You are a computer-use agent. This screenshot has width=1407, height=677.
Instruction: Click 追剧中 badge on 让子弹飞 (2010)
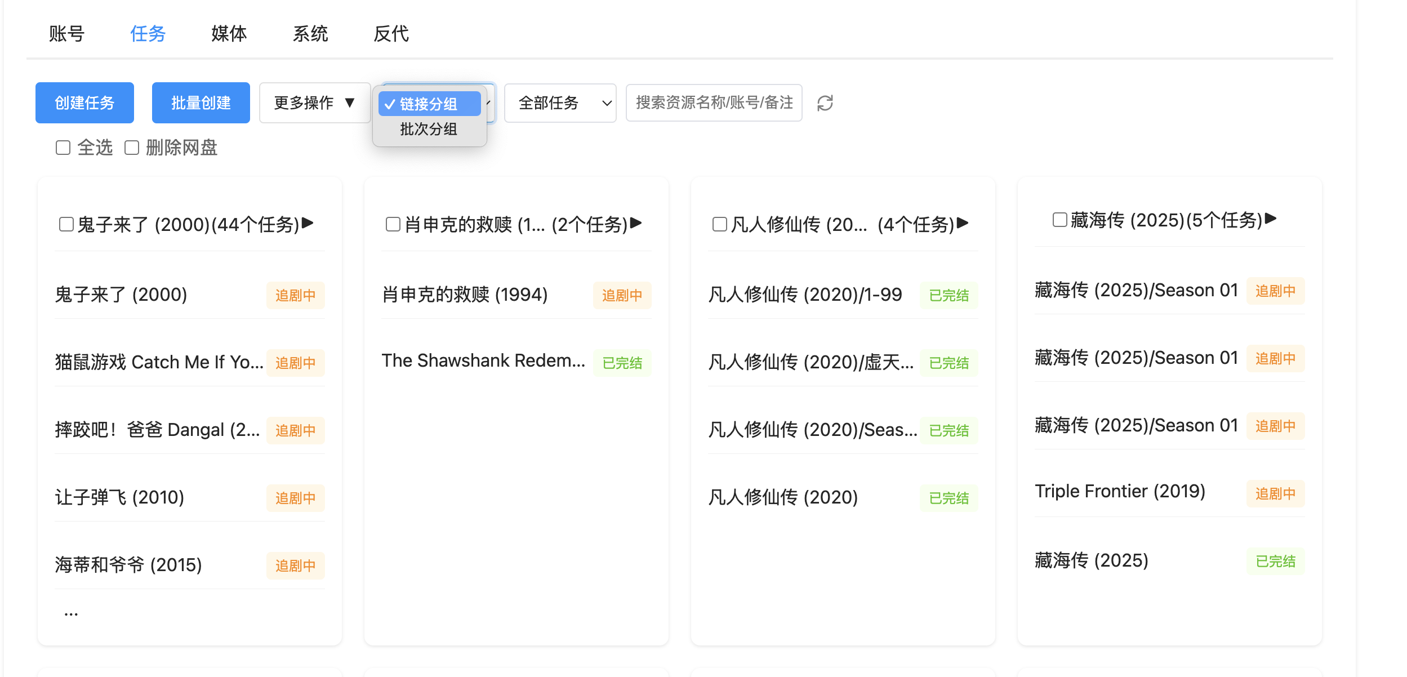(296, 498)
